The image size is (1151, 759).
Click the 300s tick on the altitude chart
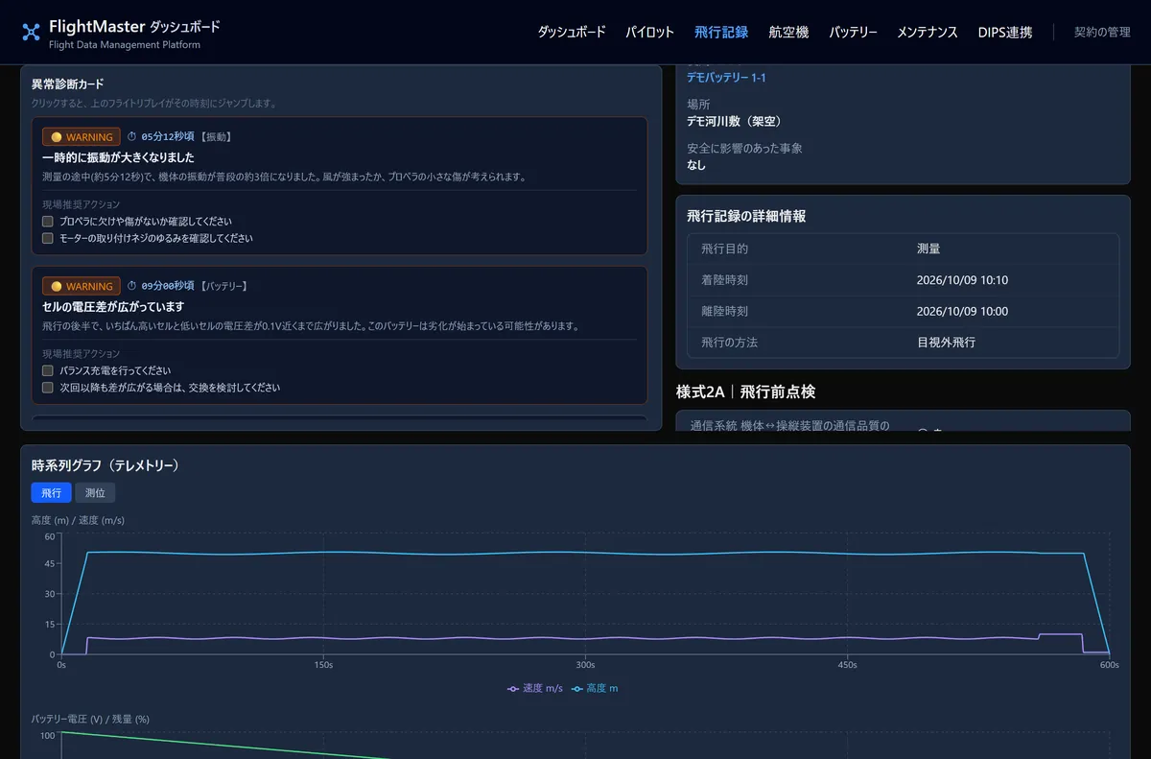pyautogui.click(x=585, y=664)
